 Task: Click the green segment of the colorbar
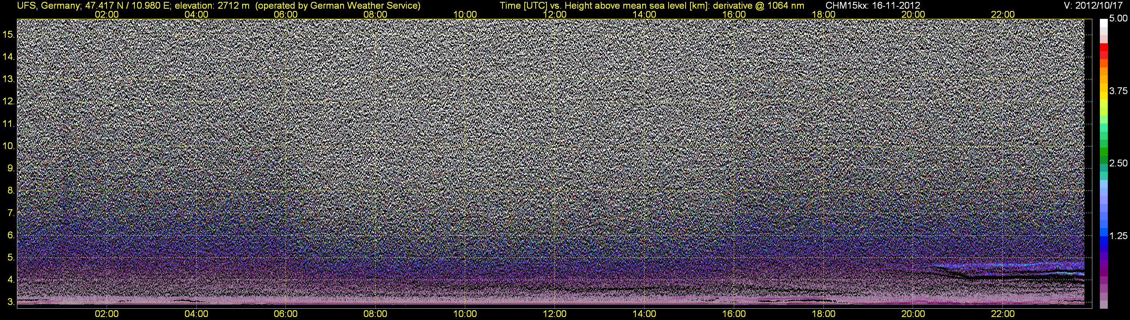1104,152
